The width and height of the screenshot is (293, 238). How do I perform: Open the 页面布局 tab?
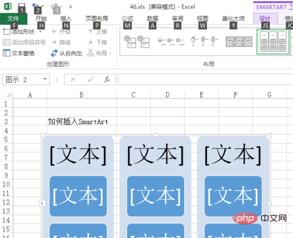96,19
